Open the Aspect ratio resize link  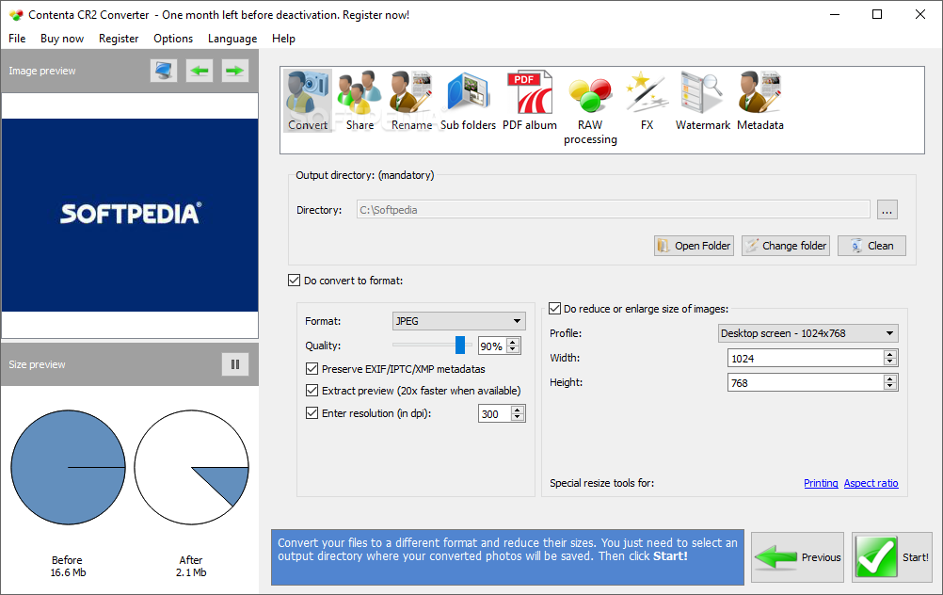pos(871,483)
